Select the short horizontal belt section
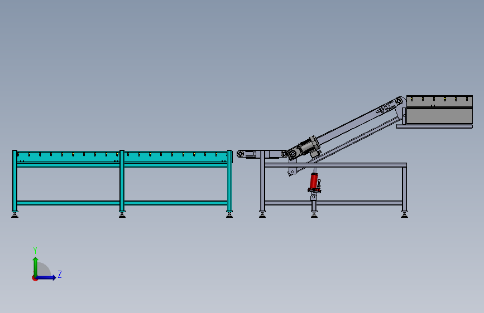 262,154
